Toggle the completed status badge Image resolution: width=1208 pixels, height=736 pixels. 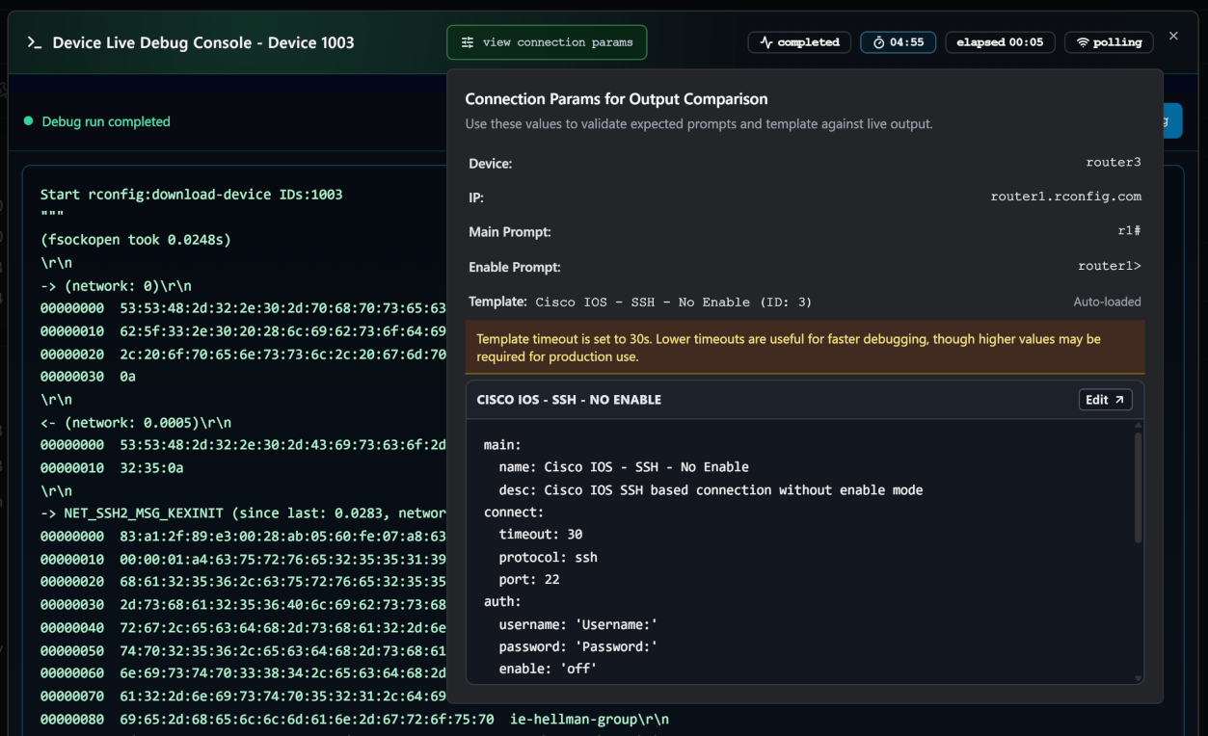pos(799,41)
